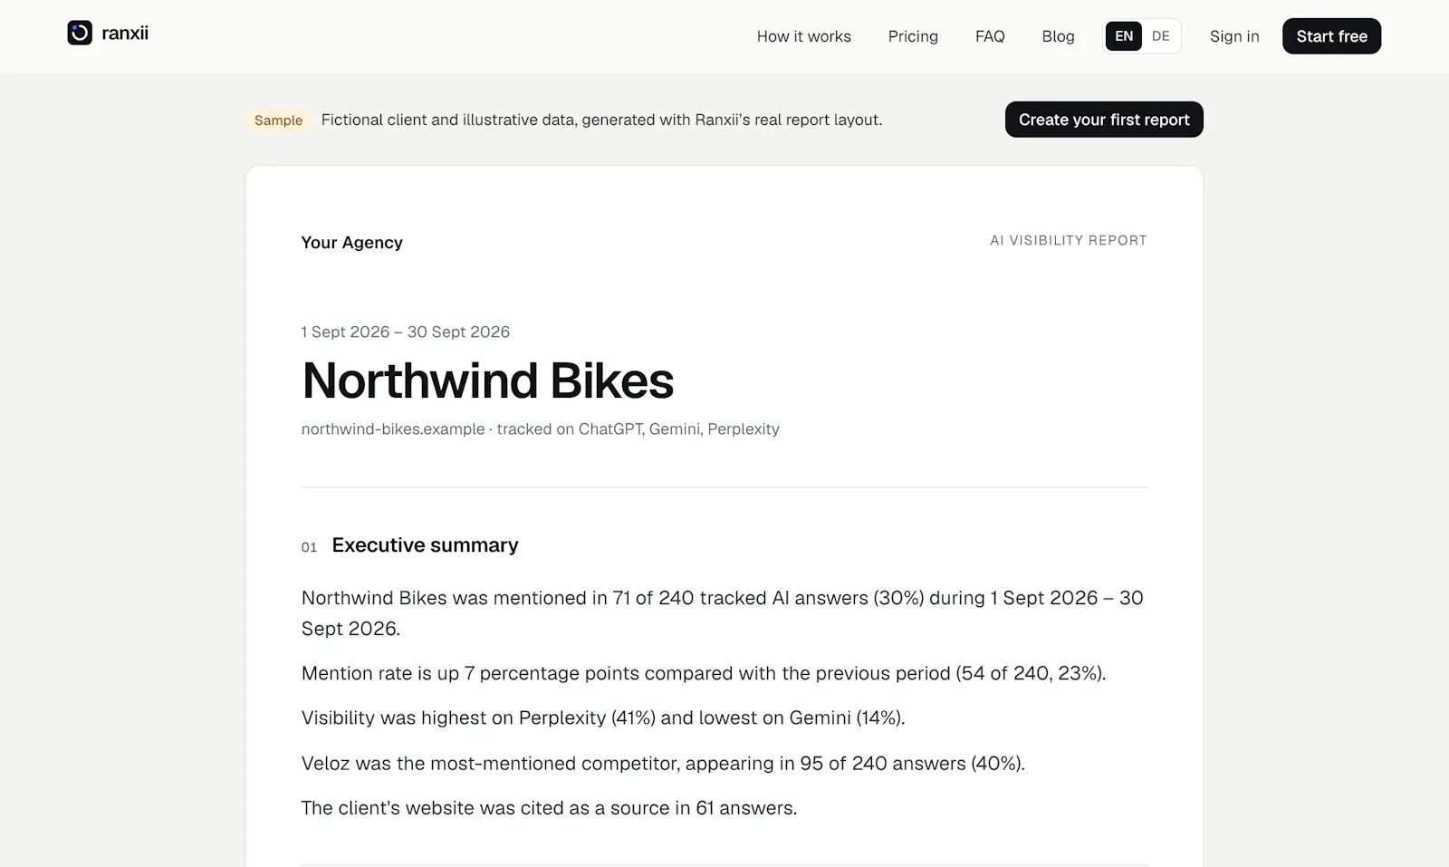The image size is (1449, 867).
Task: Click Sign in
Action: pyautogui.click(x=1234, y=36)
